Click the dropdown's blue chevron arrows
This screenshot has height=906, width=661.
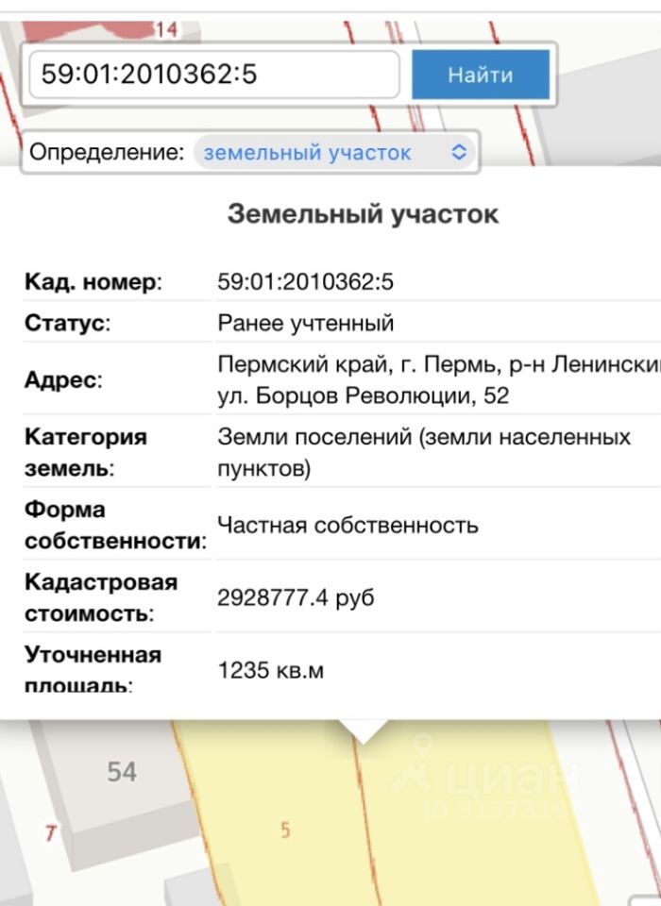click(459, 153)
